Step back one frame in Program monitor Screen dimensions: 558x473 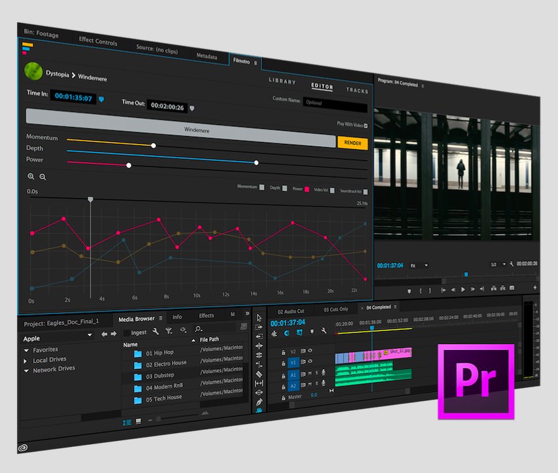pos(453,290)
